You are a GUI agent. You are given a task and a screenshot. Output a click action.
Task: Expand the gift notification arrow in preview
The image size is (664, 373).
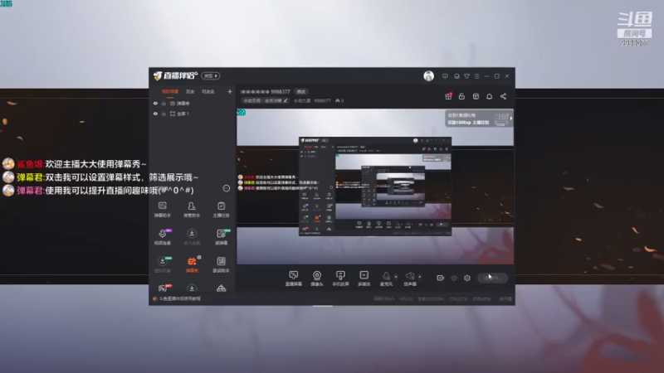[x=510, y=119]
